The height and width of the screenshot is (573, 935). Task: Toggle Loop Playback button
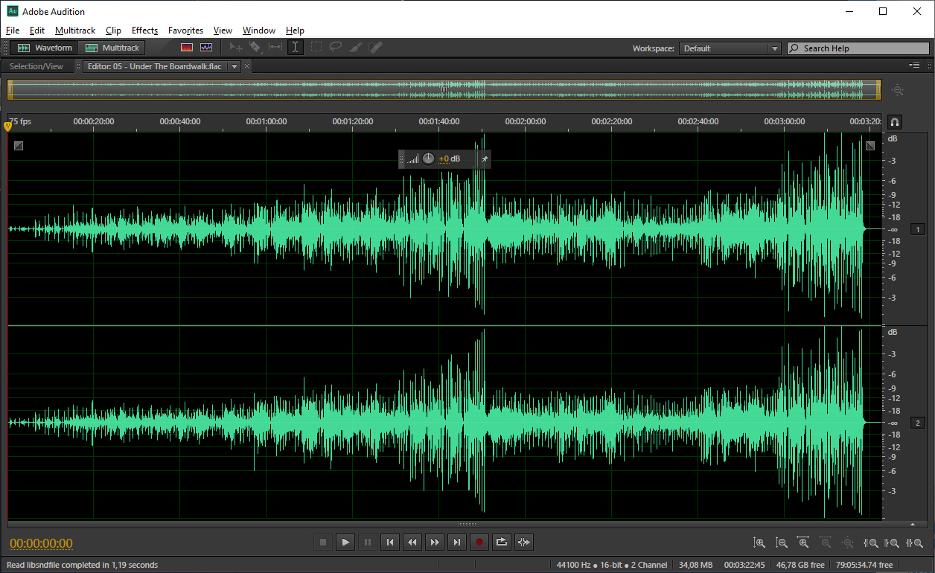(x=502, y=542)
